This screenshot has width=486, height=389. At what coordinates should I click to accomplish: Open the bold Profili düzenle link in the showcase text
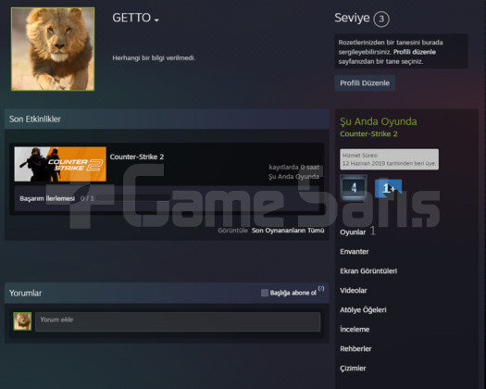click(x=415, y=52)
